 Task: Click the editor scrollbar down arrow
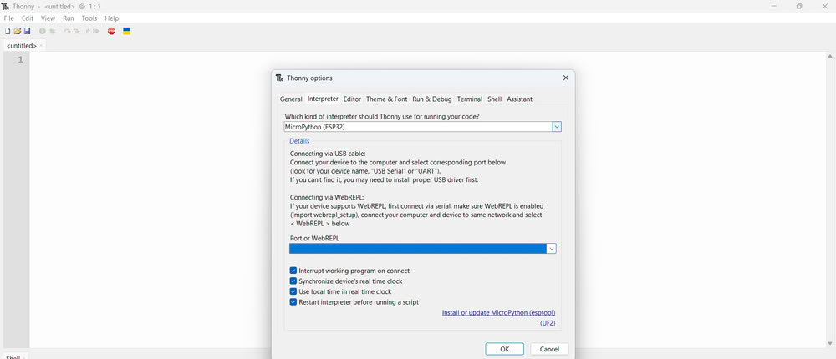(x=830, y=343)
